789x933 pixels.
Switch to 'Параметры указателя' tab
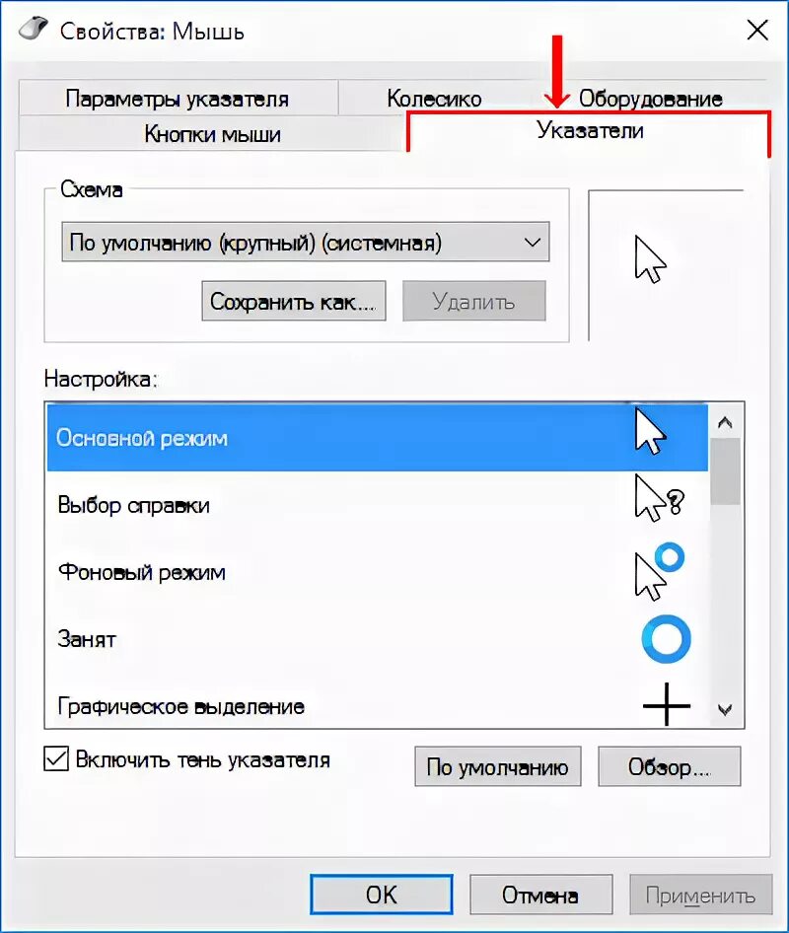point(178,99)
